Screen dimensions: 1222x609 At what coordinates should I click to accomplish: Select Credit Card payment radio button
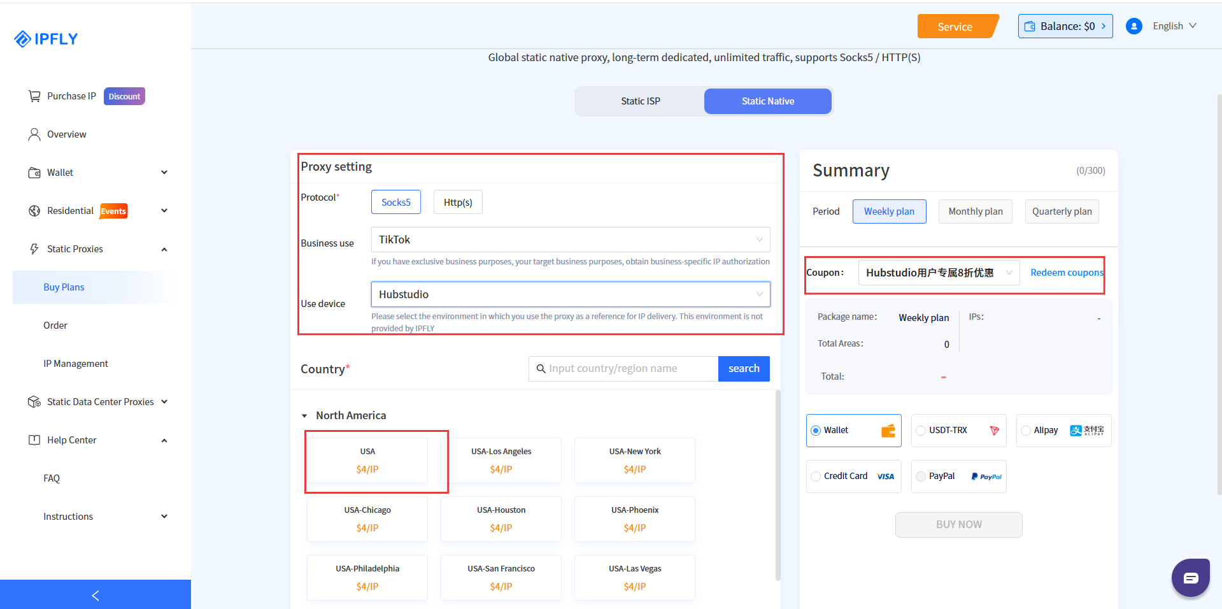816,476
